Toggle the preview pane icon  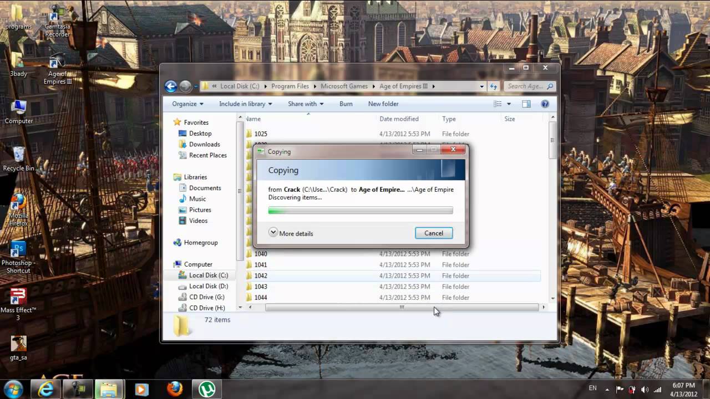tap(526, 104)
